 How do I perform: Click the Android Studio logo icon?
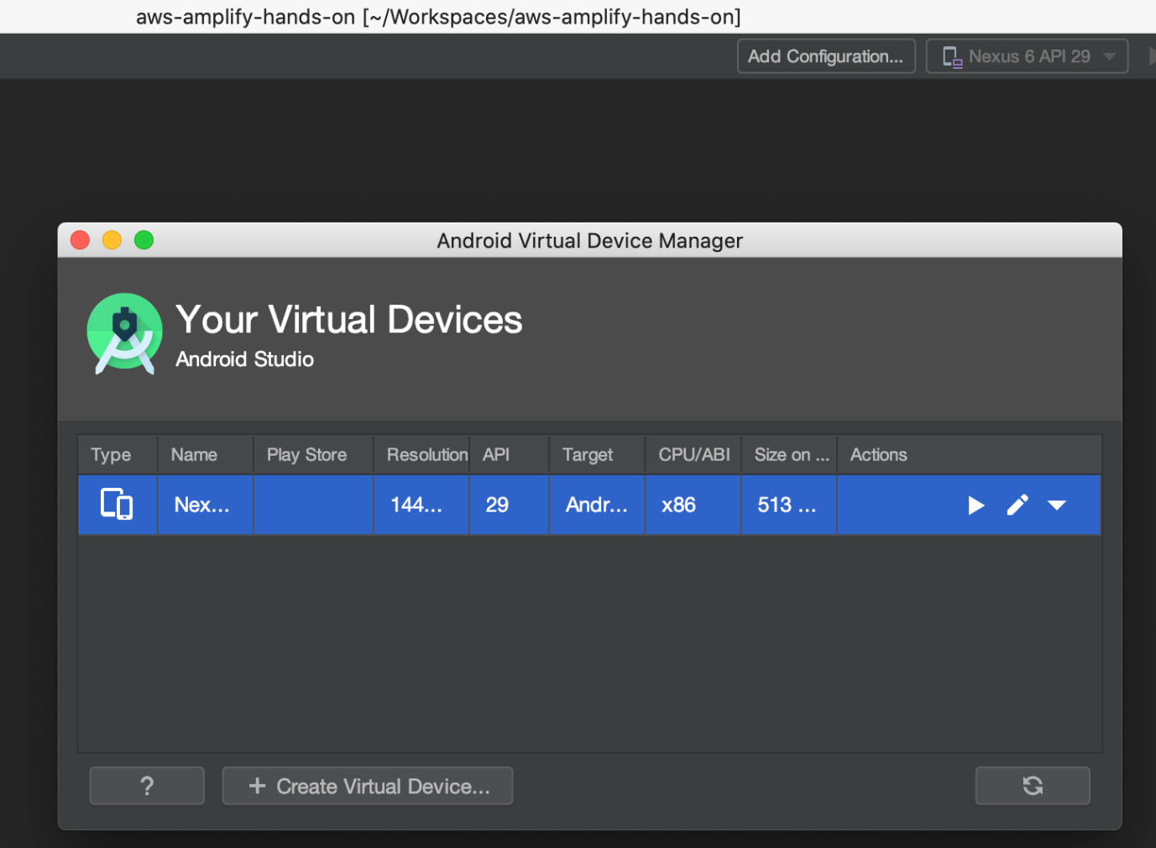pos(124,333)
